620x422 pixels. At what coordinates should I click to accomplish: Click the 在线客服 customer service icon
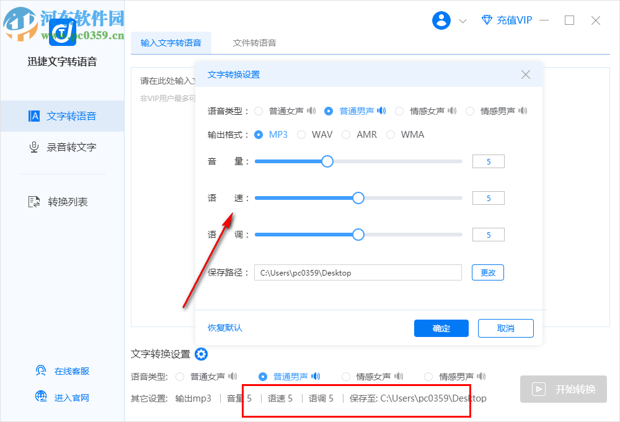coord(40,370)
